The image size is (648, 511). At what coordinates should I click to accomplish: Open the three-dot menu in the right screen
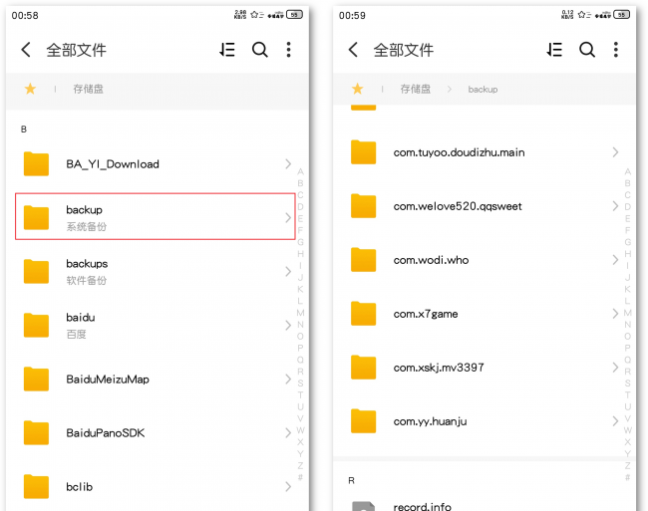coord(616,50)
